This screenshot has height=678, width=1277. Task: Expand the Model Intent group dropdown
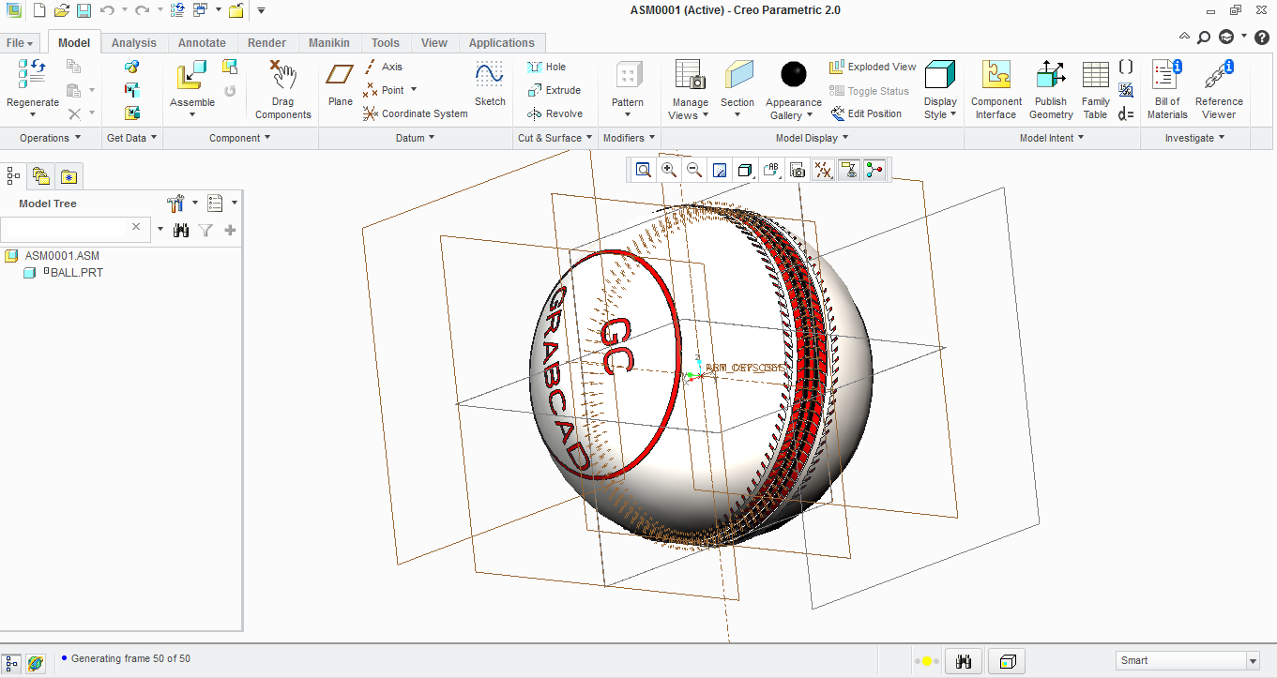tap(1052, 138)
